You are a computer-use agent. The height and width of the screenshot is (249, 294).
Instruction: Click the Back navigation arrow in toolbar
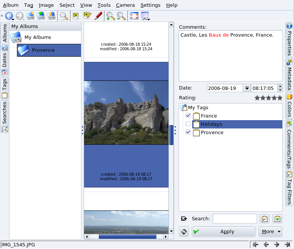9,16
